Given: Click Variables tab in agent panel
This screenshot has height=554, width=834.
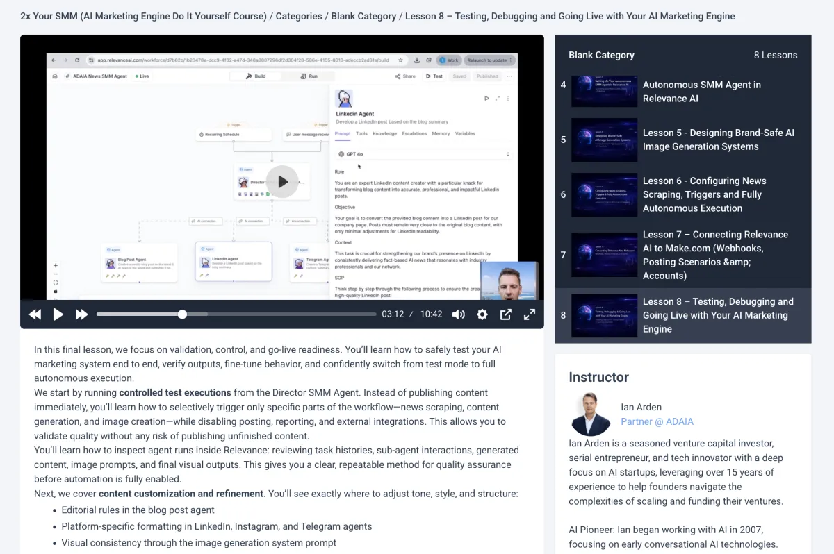Looking at the screenshot, I should click(x=465, y=133).
